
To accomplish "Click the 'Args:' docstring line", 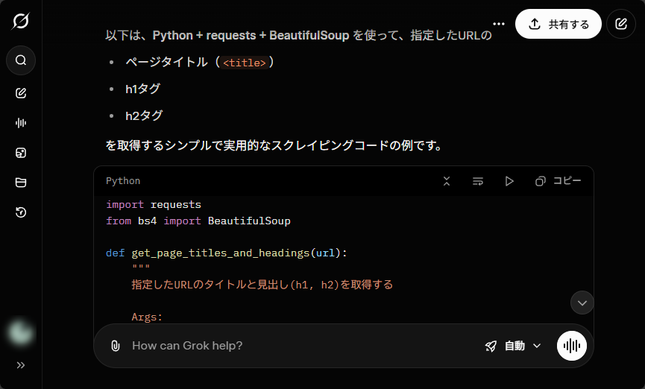I will 147,317.
